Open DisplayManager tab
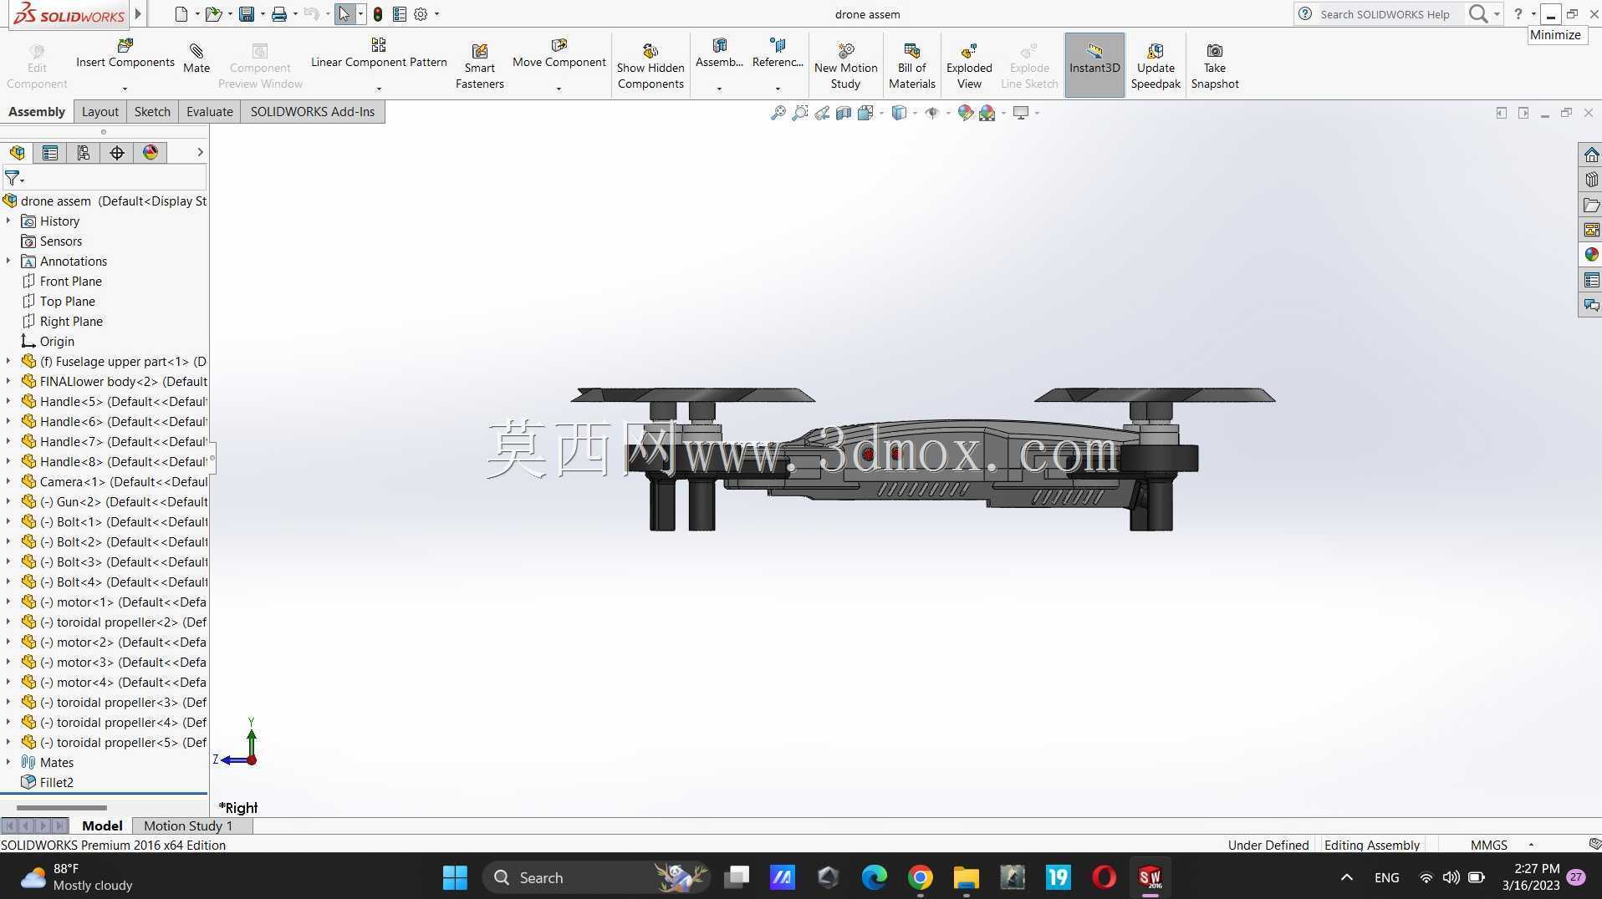 (151, 152)
